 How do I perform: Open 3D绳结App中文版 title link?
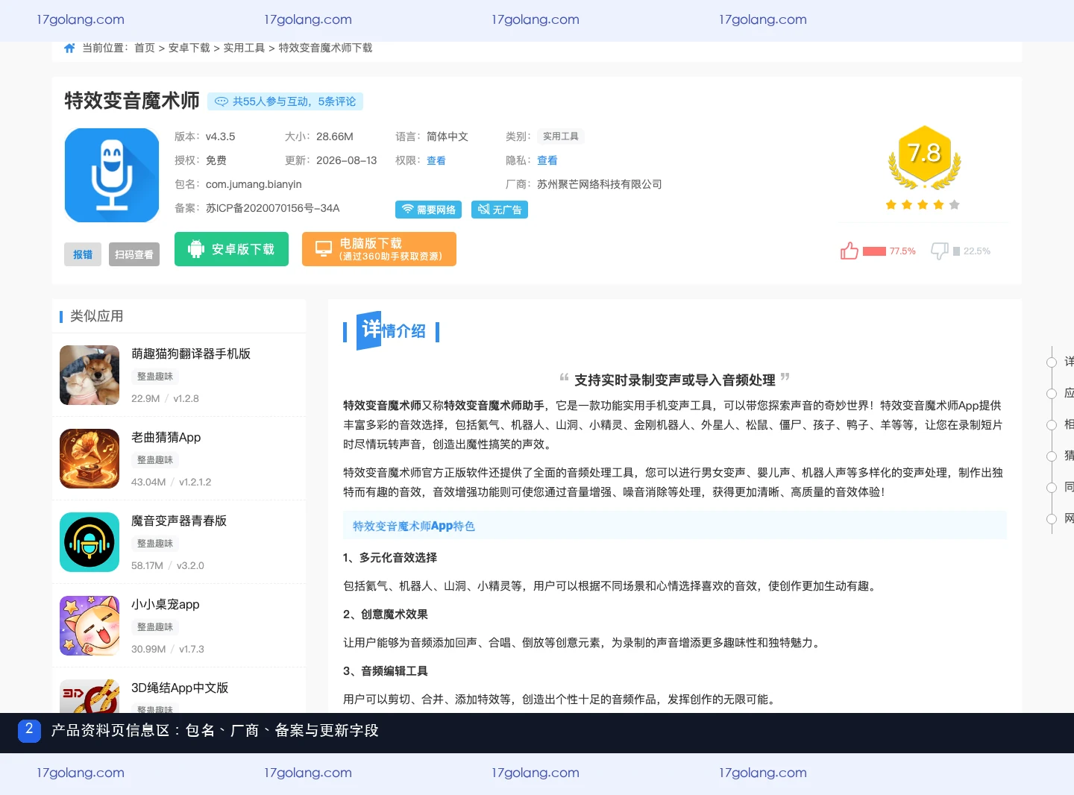click(x=180, y=688)
